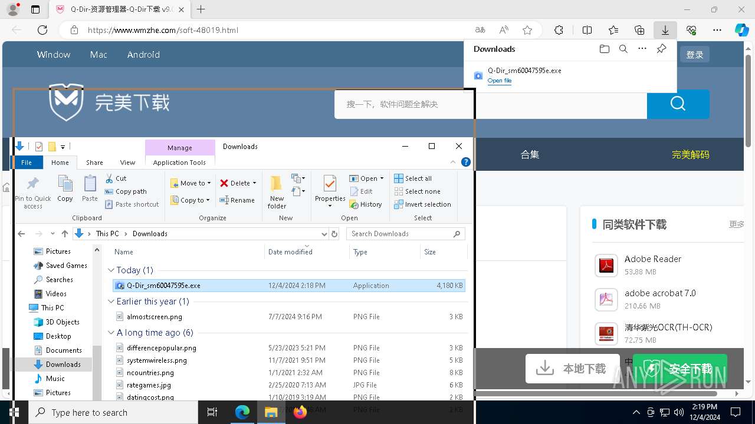
Task: Open Task View on taskbar
Action: pyautogui.click(x=212, y=412)
